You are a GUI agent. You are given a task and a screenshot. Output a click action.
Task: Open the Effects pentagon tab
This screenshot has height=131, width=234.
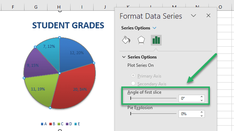[141, 40]
